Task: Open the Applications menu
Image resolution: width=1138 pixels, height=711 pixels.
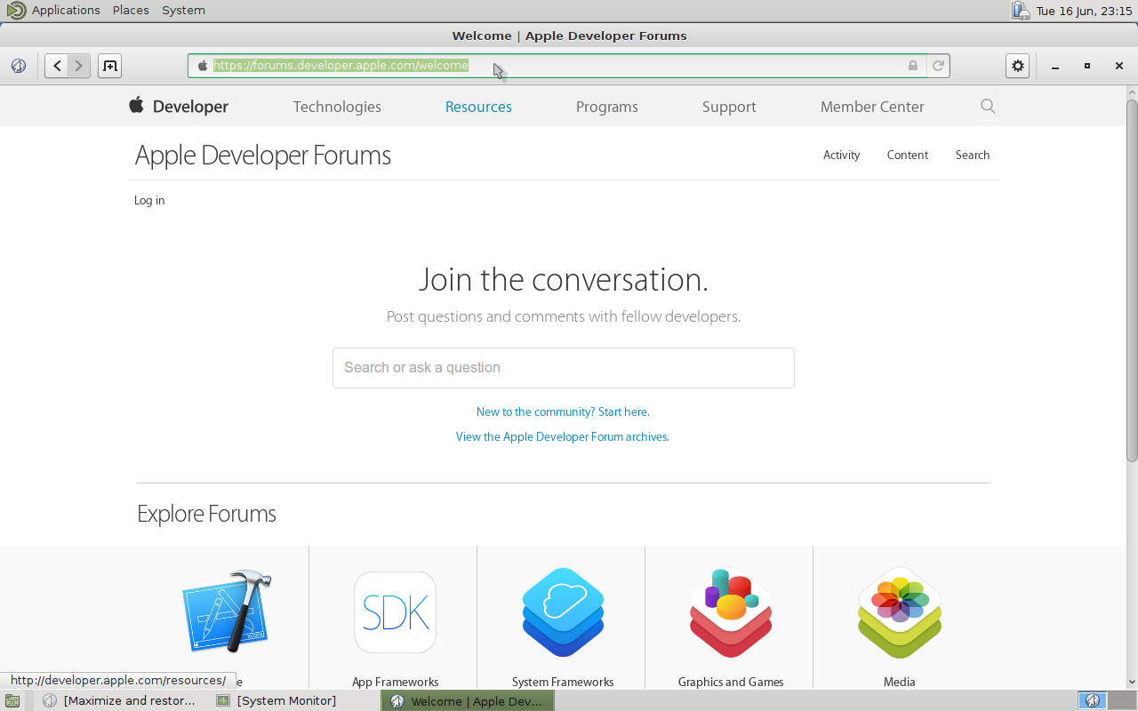Action: click(66, 11)
